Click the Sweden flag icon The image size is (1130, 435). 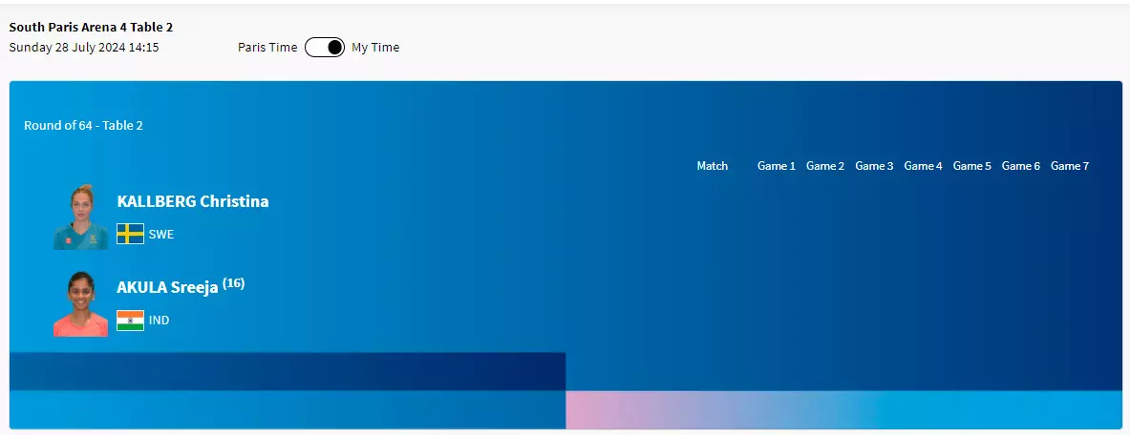tap(130, 234)
